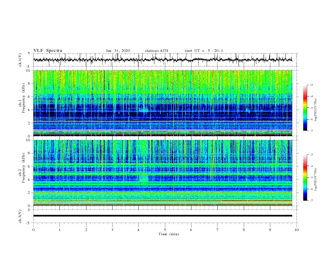Screen dimensions: 334x258
Task: Click the "9" tick label on the Time axis
Action: pyautogui.click(x=270, y=230)
